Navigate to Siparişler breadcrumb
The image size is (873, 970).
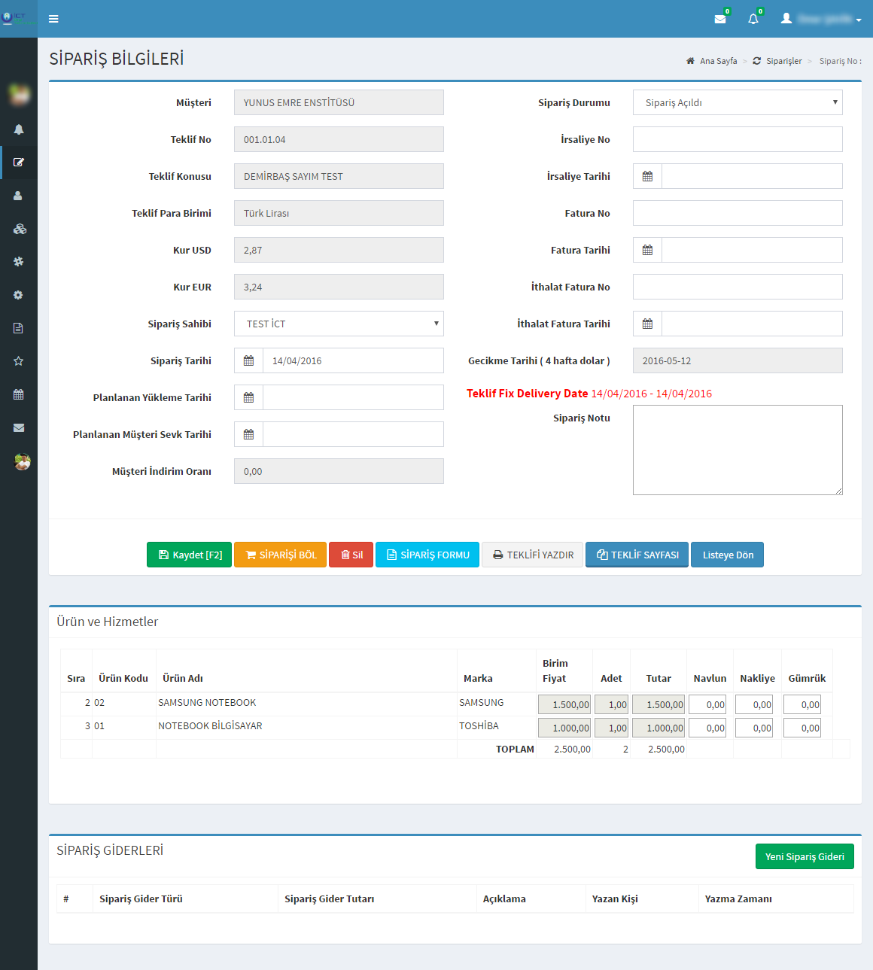[x=783, y=61]
